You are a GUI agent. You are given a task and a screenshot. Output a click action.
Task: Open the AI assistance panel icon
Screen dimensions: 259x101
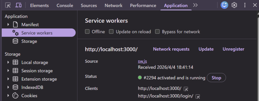point(224,5)
